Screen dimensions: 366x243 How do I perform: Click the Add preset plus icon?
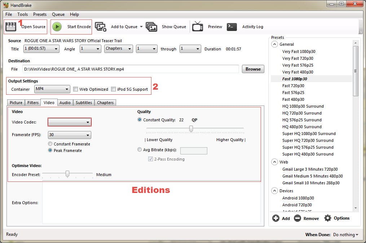276,218
